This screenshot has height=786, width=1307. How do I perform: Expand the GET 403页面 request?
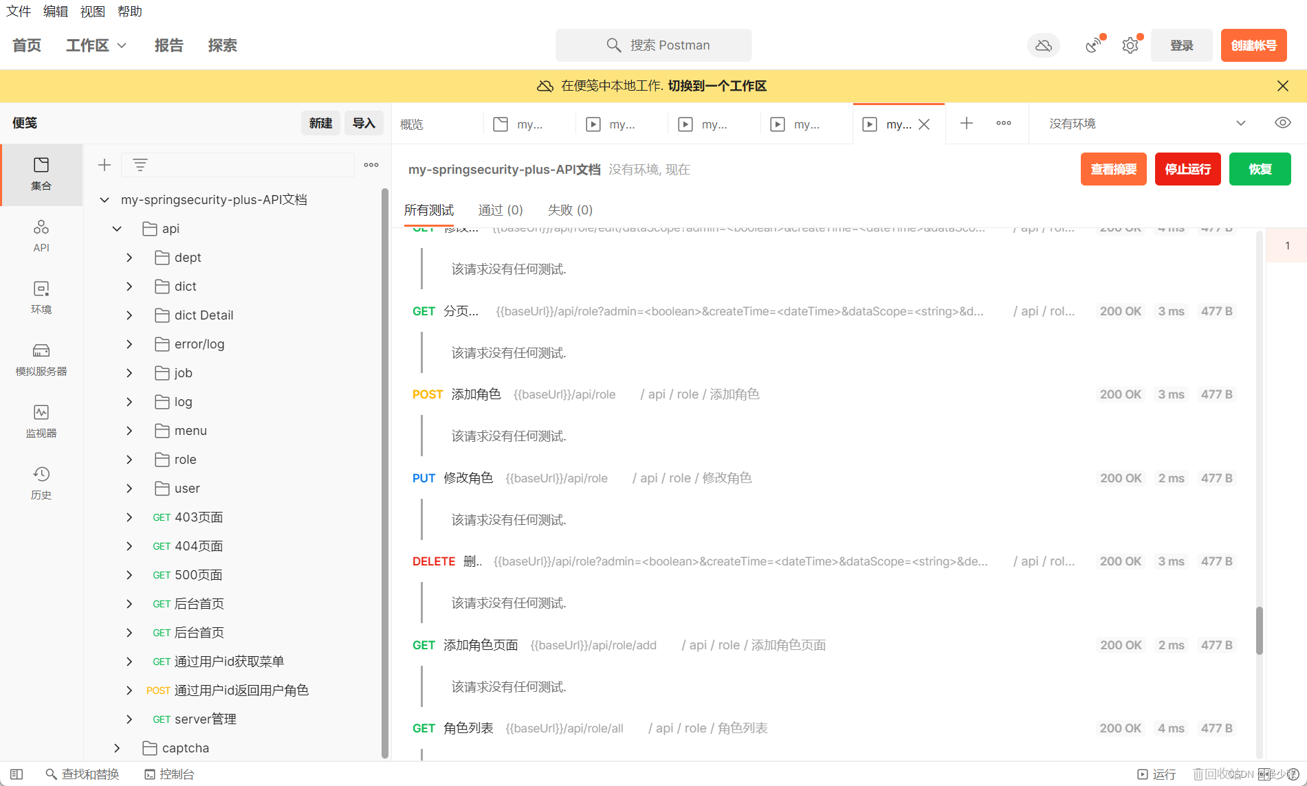point(129,517)
